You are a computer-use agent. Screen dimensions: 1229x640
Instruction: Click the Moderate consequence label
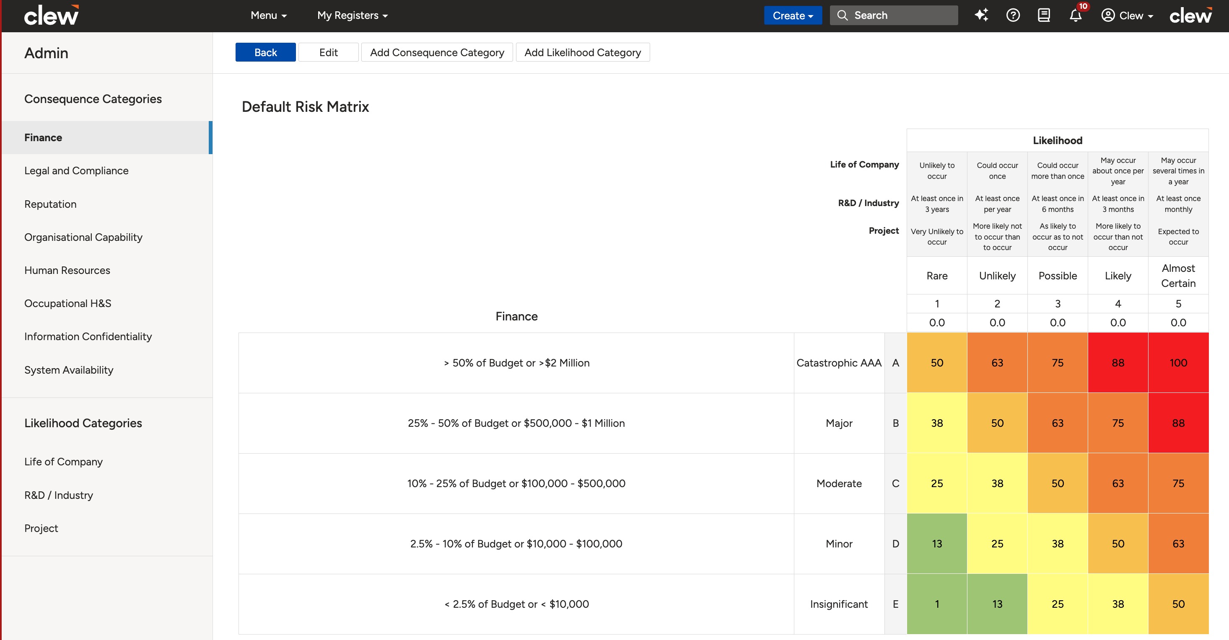pos(839,484)
